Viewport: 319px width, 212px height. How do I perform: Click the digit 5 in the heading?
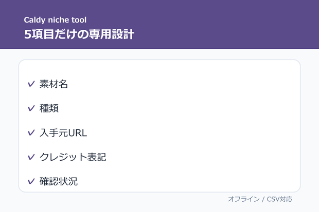pos(27,34)
